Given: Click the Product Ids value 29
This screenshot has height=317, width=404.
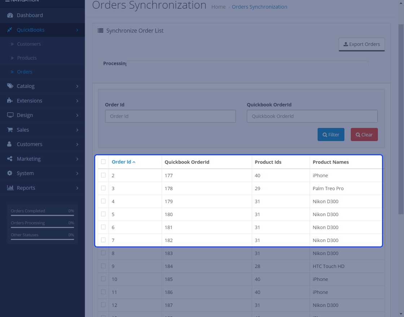Looking at the screenshot, I should (258, 188).
